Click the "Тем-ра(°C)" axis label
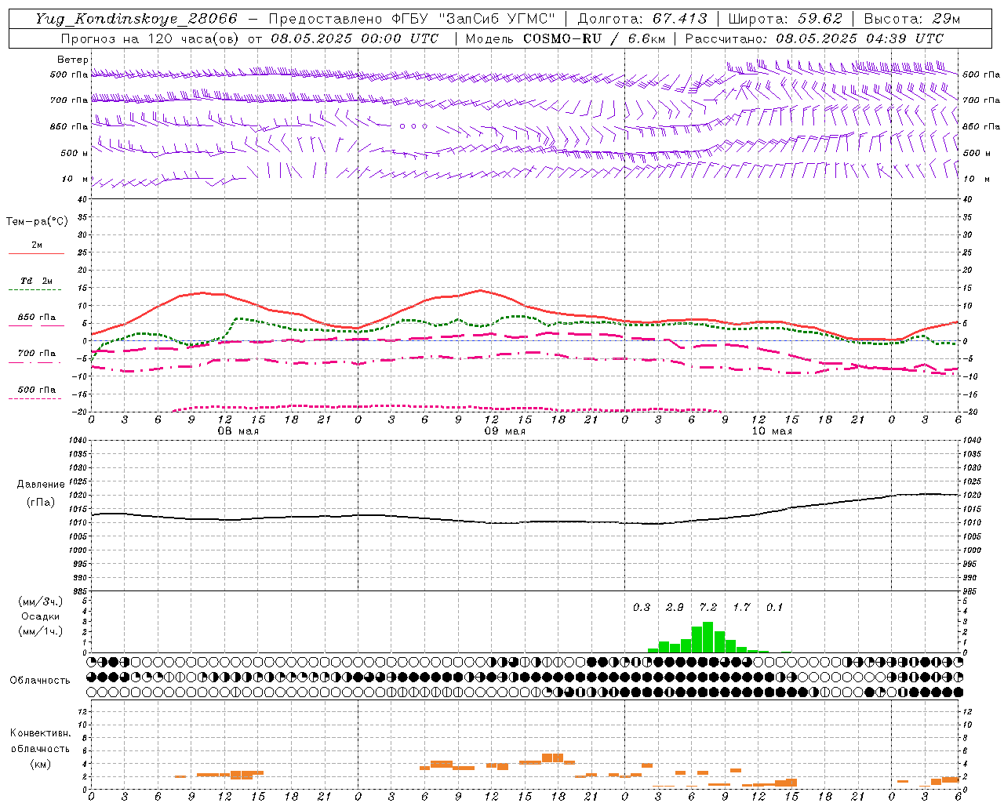This screenshot has height=803, width=1004. pyautogui.click(x=37, y=222)
